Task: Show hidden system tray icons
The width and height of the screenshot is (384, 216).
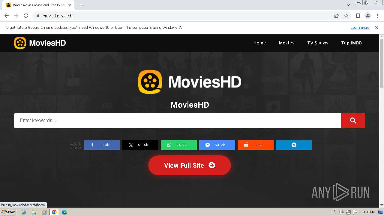Action: tap(334, 212)
